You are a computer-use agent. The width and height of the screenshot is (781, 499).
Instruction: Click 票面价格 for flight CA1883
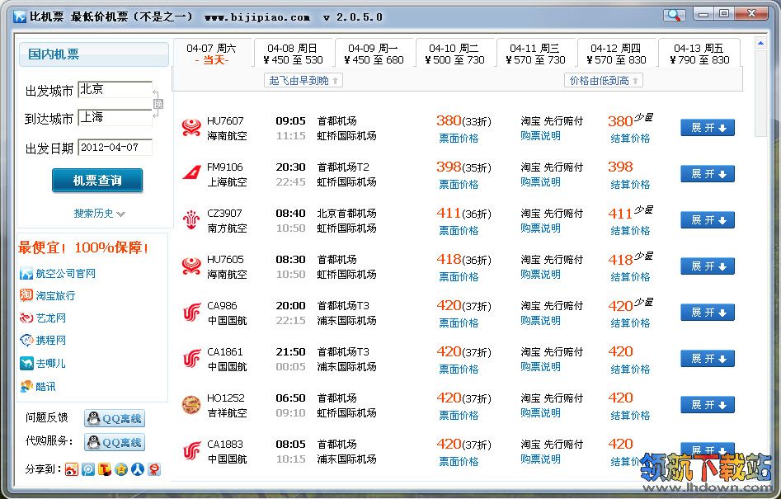[459, 462]
